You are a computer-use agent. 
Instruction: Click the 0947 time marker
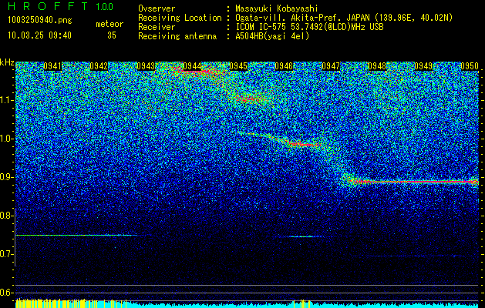(x=331, y=66)
